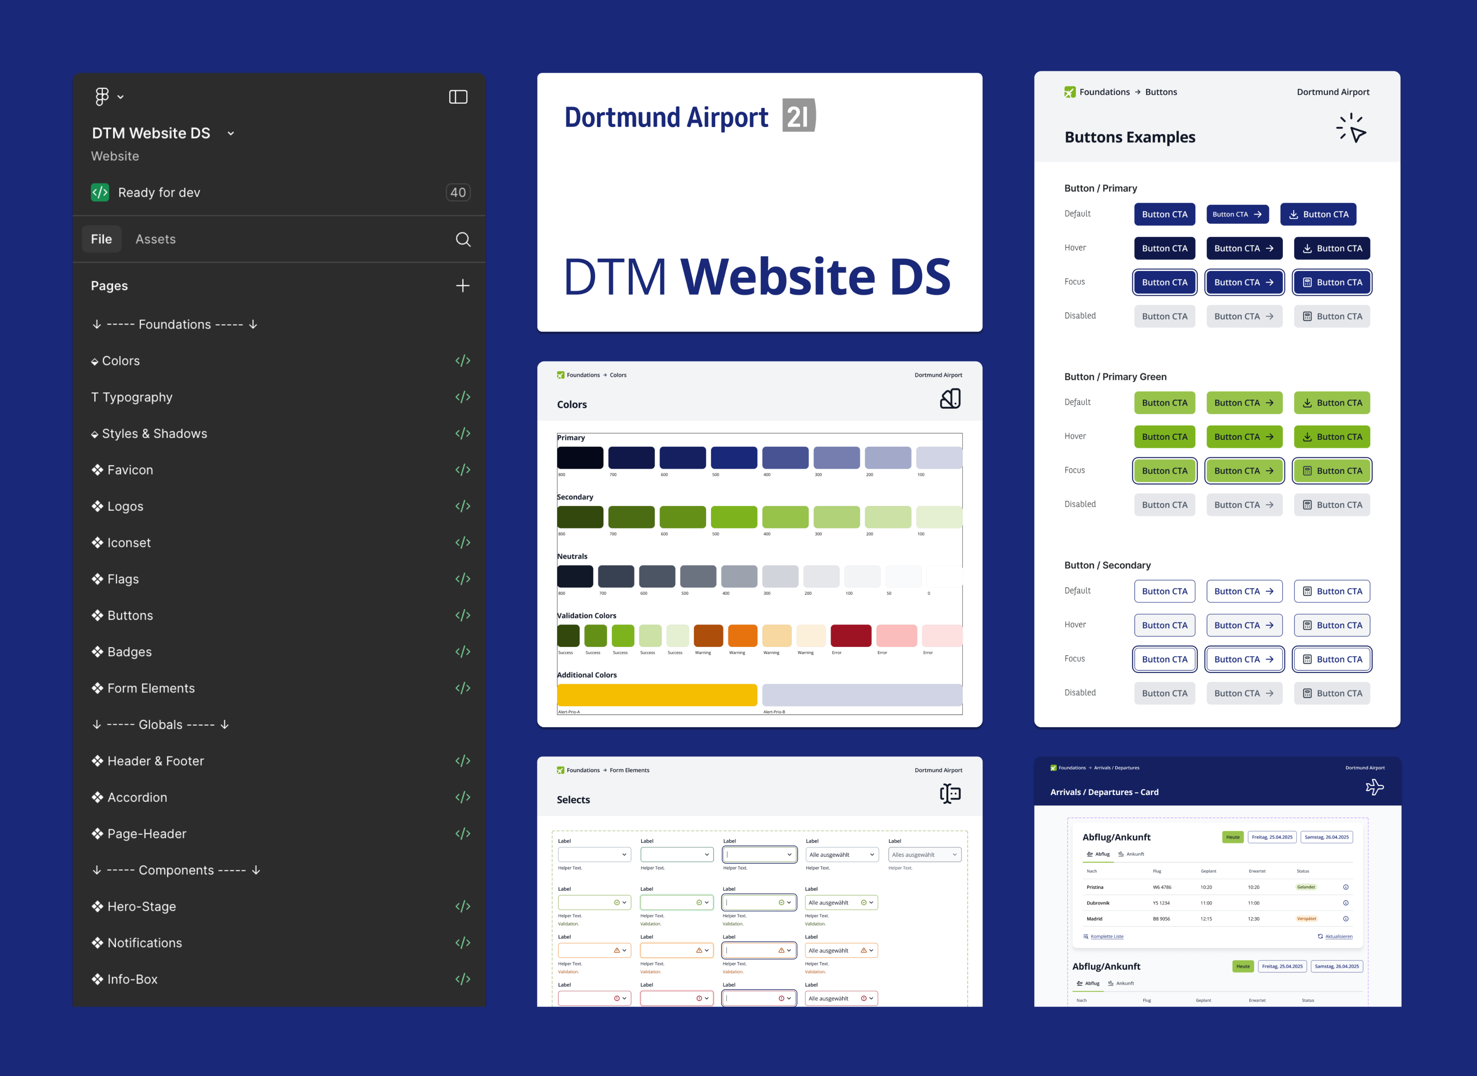Open the Colors page

pyautogui.click(x=121, y=360)
